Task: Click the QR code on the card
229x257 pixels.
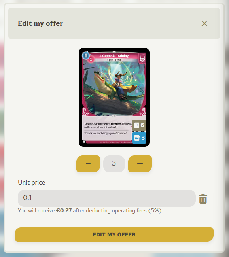Action: 139,131
